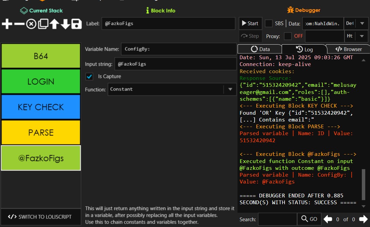
Task: Click the remove block minus icon
Action: coord(19,24)
